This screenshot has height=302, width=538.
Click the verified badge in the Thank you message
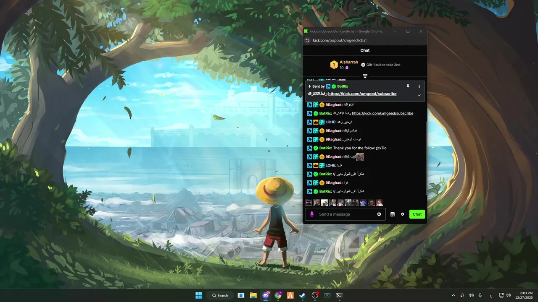click(316, 148)
